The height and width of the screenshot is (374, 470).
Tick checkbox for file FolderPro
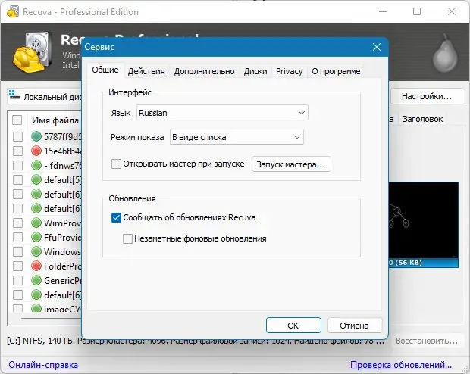pos(17,266)
